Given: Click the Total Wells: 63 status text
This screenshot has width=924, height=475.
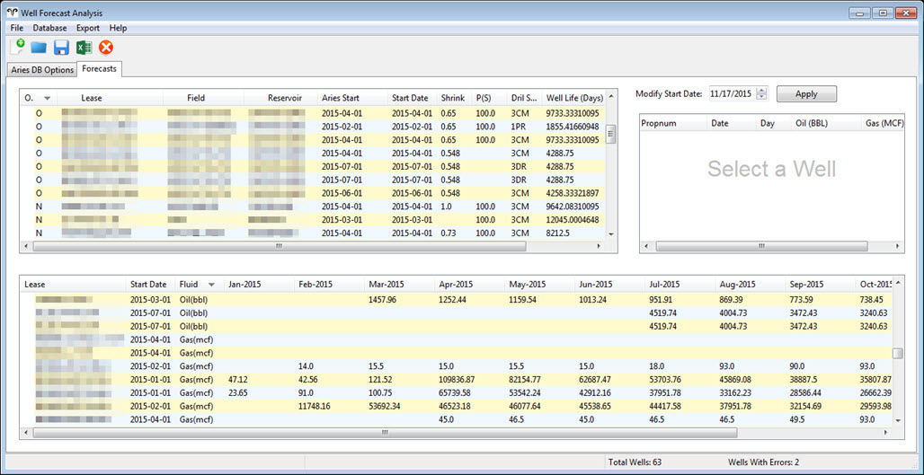Looking at the screenshot, I should coord(635,462).
